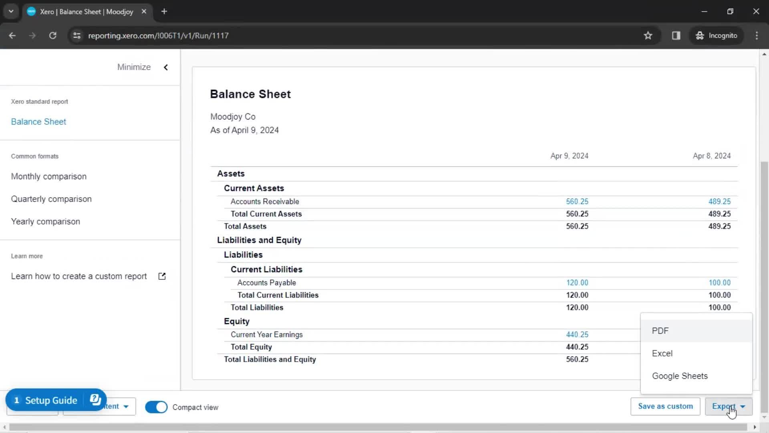Open external link icon beside custom report
This screenshot has width=769, height=433.
pyautogui.click(x=162, y=276)
